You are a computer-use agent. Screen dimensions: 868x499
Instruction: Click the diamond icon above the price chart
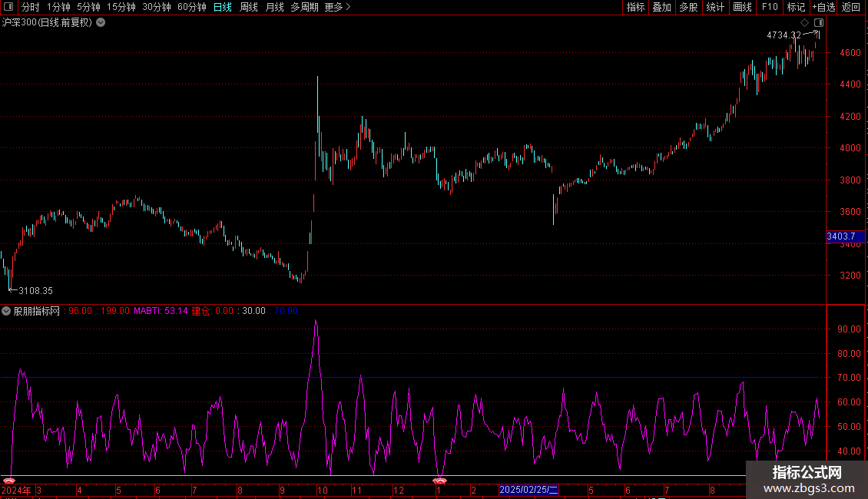(x=804, y=23)
